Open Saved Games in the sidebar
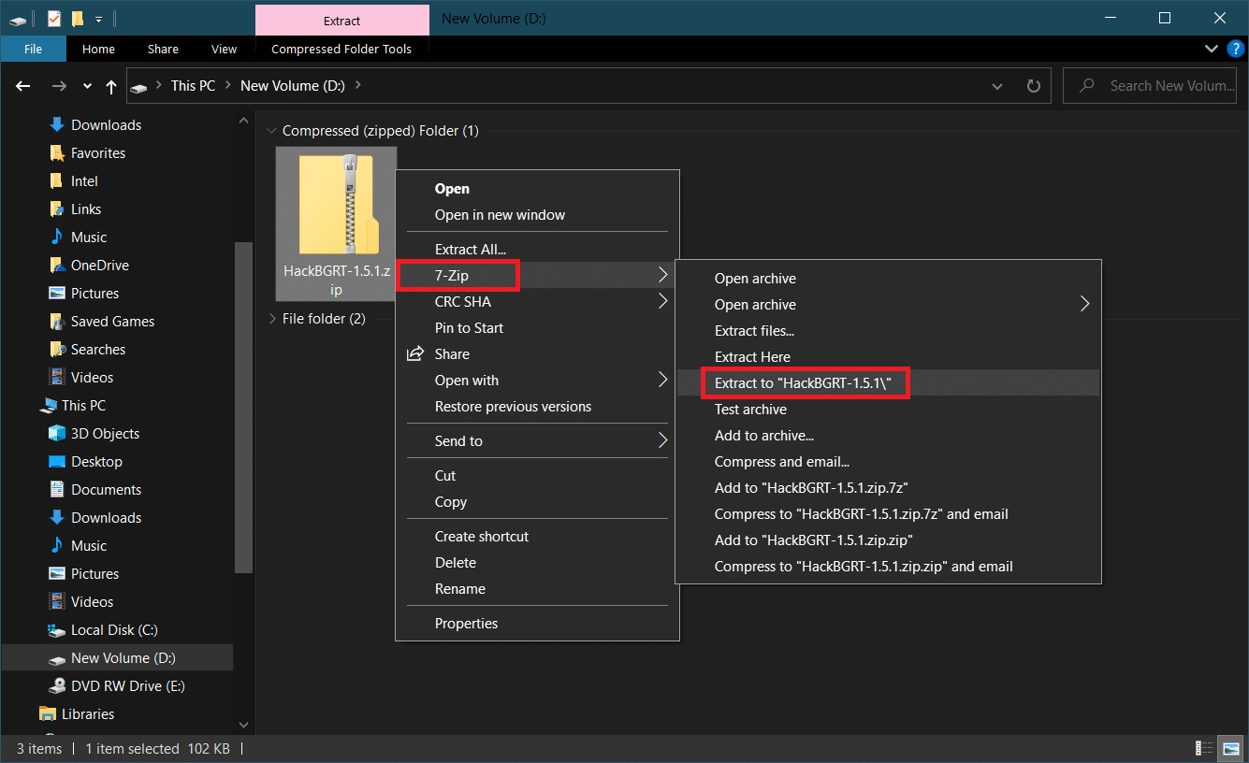Image resolution: width=1249 pixels, height=763 pixels. point(112,322)
